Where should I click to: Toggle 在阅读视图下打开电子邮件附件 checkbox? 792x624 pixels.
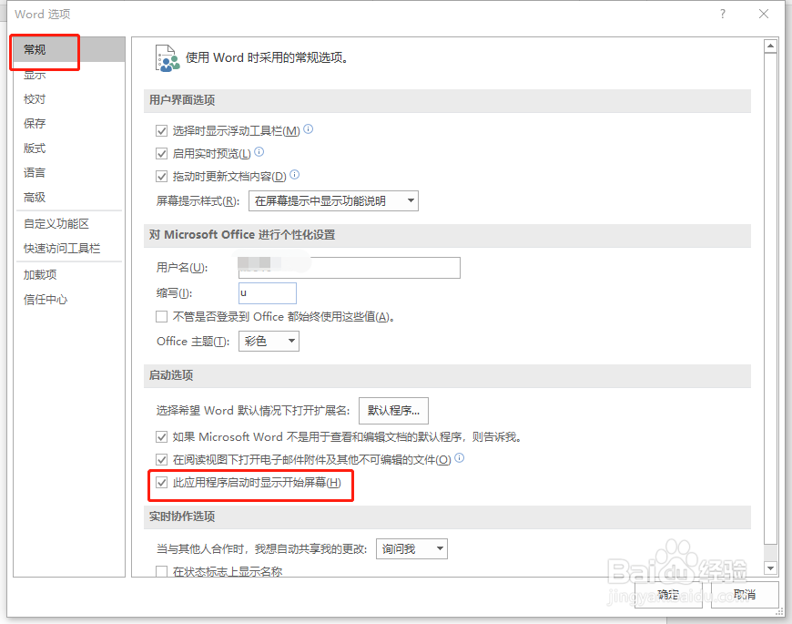point(162,459)
